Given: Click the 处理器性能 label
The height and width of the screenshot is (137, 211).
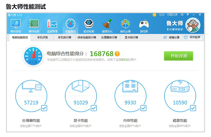Looking at the screenshot, I should pos(31,121).
